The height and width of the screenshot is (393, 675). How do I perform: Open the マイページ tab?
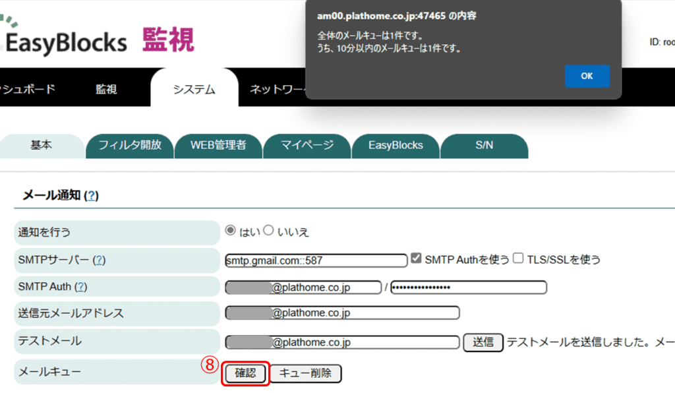tap(307, 146)
